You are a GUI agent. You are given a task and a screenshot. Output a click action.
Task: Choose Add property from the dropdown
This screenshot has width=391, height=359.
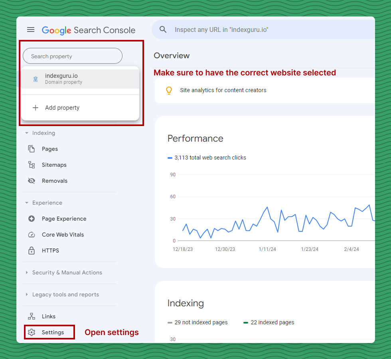(x=62, y=108)
